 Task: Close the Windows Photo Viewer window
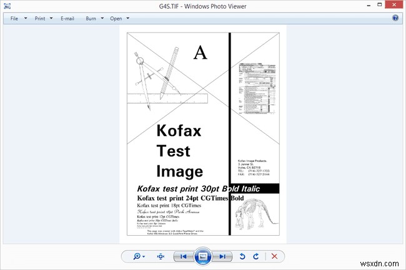coord(394,4)
